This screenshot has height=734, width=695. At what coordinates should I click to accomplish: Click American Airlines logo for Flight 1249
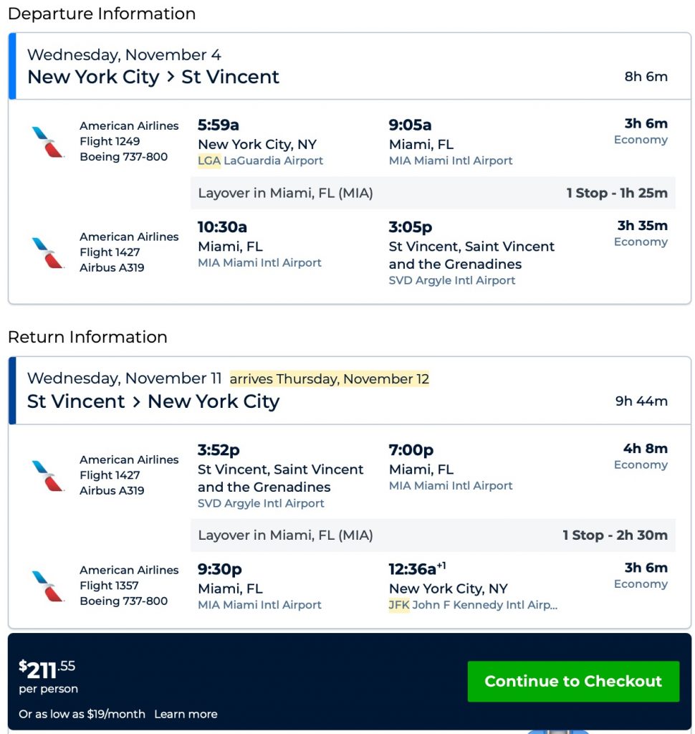[48, 141]
